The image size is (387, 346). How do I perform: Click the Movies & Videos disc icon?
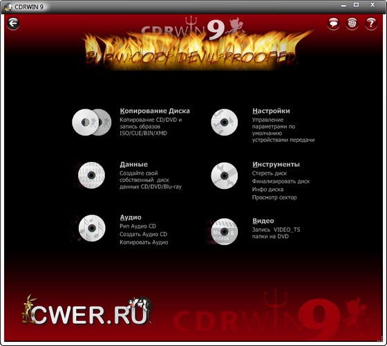[225, 232]
